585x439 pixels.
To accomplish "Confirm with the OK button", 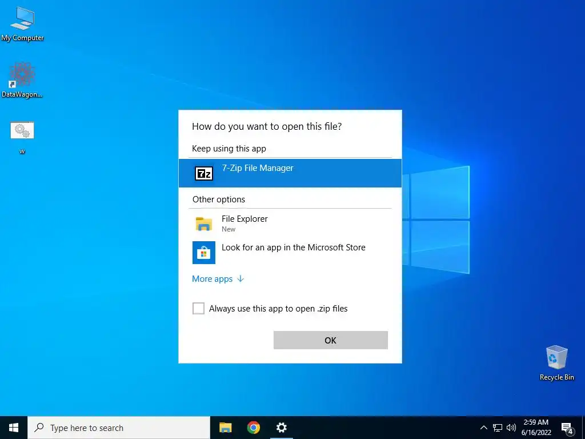I will [331, 340].
